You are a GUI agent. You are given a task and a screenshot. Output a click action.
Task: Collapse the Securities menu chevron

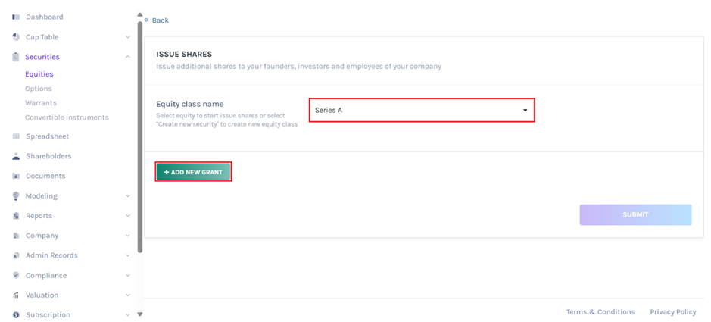[x=128, y=57]
